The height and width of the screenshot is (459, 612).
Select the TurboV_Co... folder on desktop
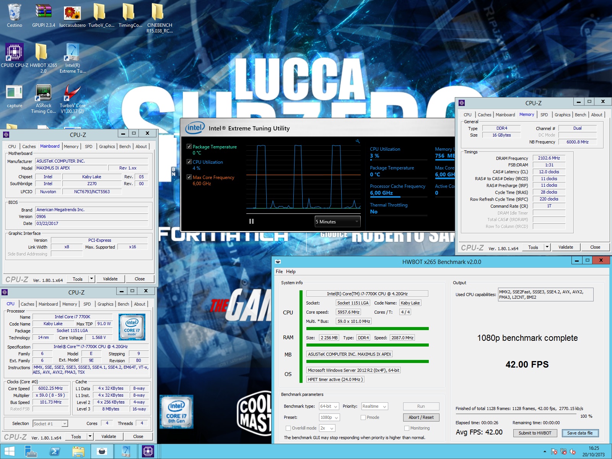101,15
